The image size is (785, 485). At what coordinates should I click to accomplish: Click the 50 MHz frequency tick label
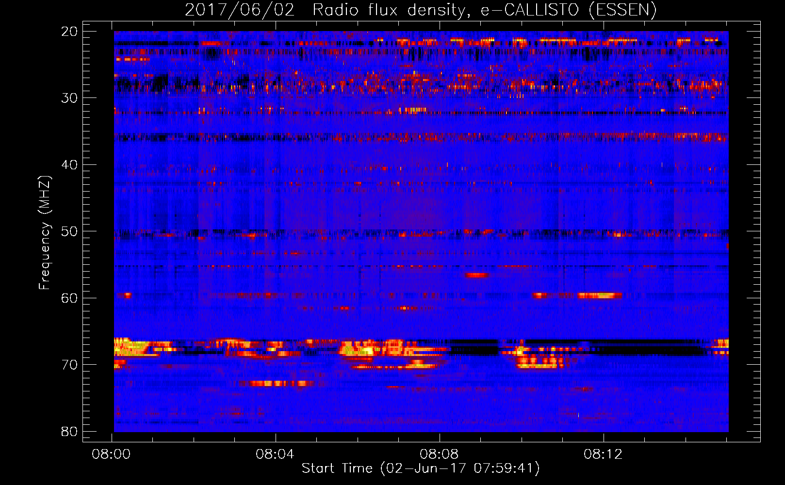[x=69, y=231]
